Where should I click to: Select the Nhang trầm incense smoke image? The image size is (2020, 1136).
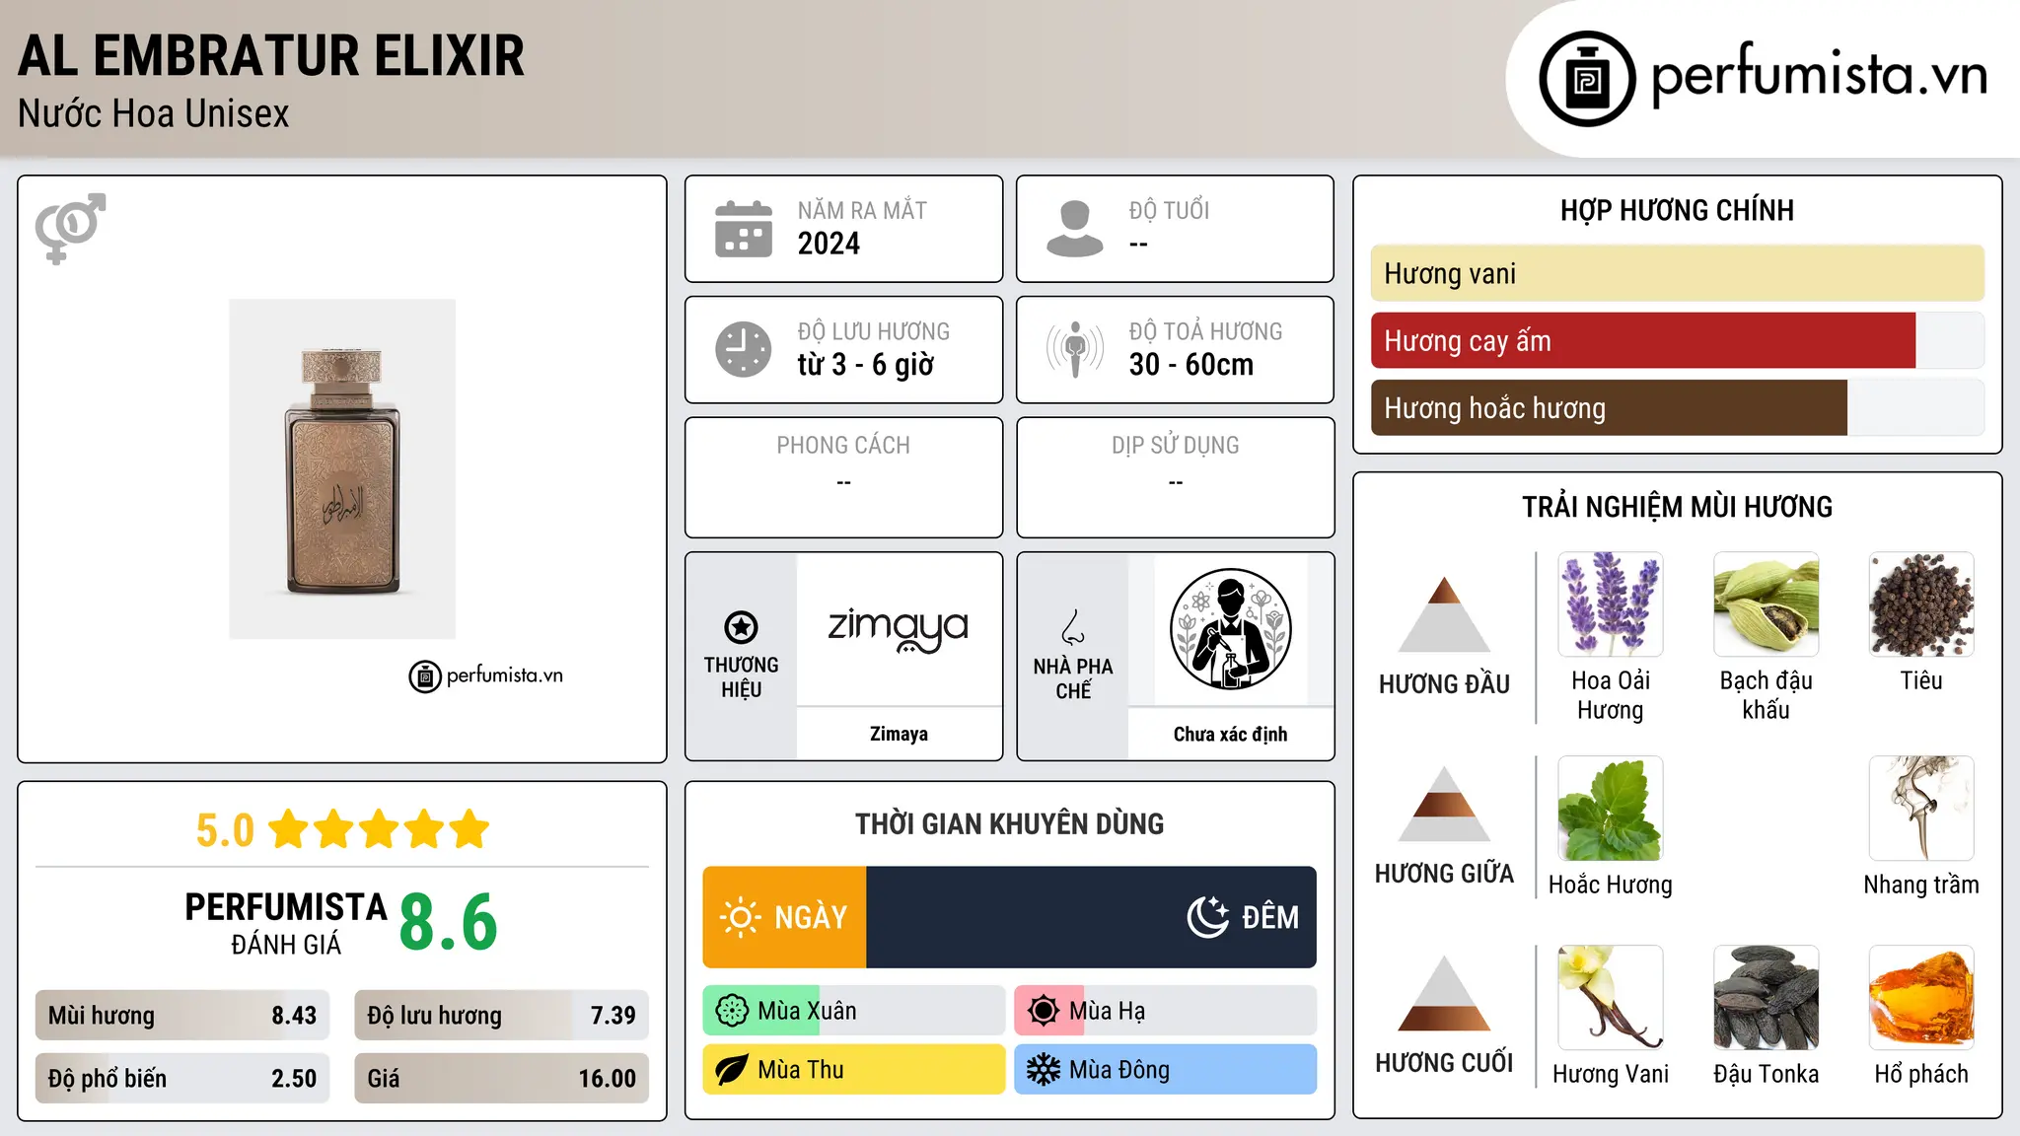coord(1921,809)
